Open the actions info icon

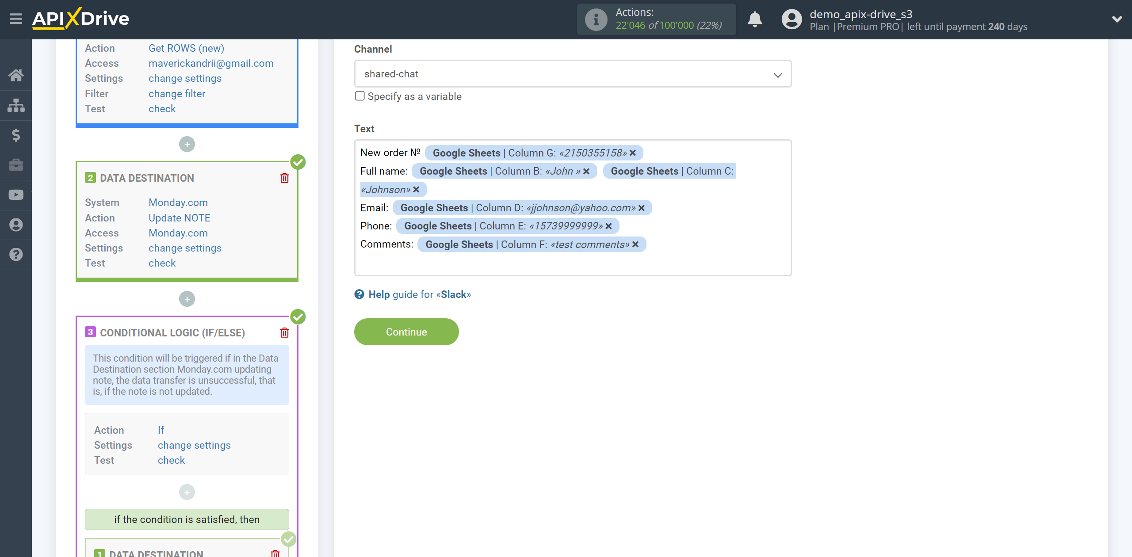(596, 19)
